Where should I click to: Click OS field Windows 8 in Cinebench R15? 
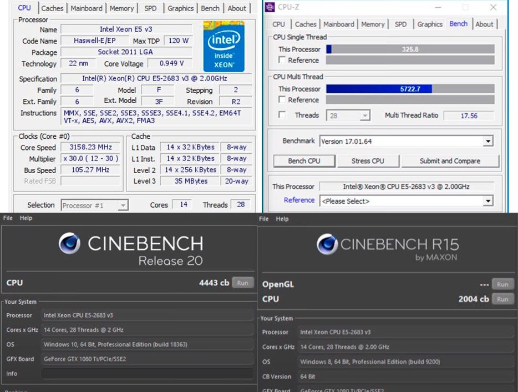tap(405, 361)
